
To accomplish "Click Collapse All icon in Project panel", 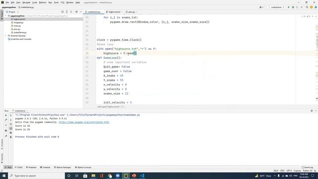I will [71, 12].
